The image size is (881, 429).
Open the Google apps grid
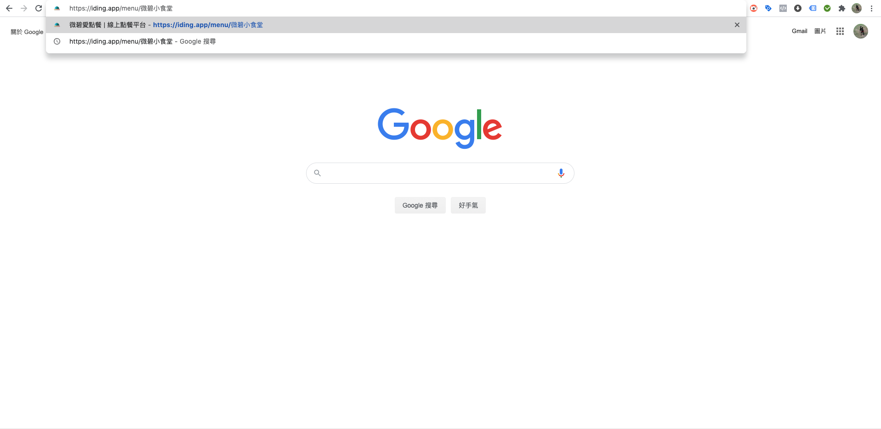[x=840, y=31]
